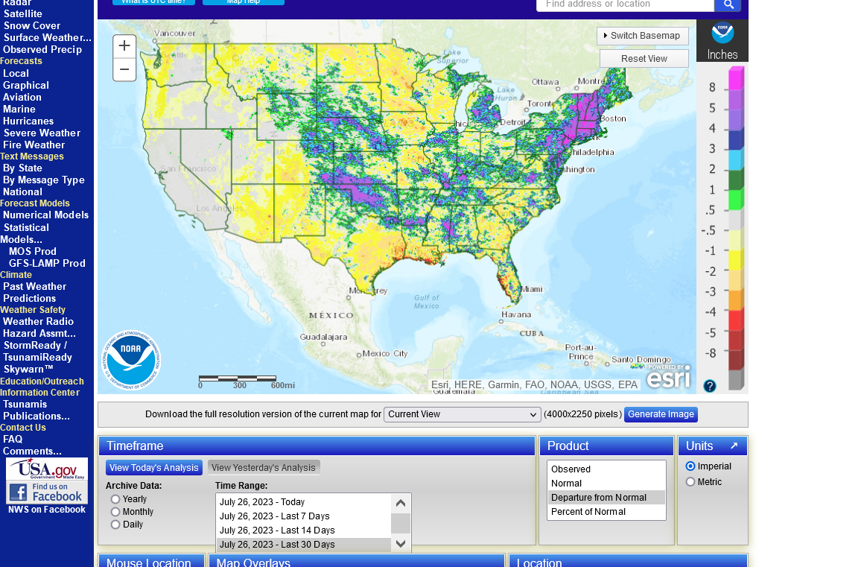
Task: Select Yearly archive data option
Action: point(115,499)
